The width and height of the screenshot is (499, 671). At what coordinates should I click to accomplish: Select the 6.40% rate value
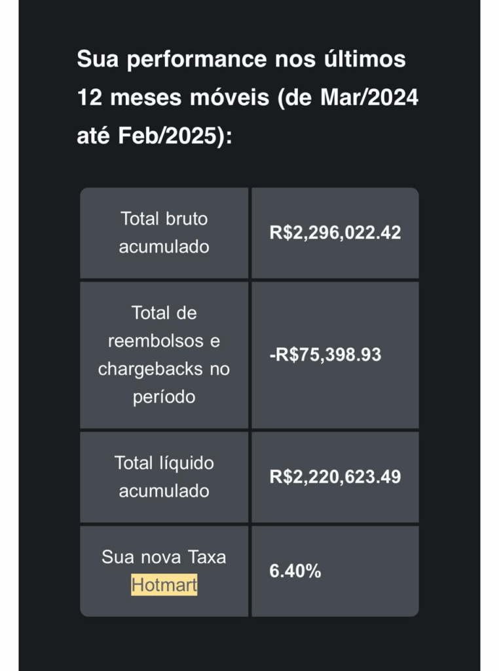[295, 571]
